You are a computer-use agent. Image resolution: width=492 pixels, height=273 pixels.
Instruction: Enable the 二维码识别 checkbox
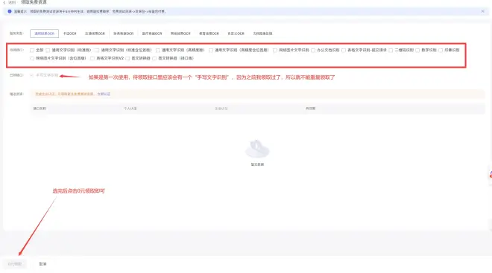[x=391, y=50]
